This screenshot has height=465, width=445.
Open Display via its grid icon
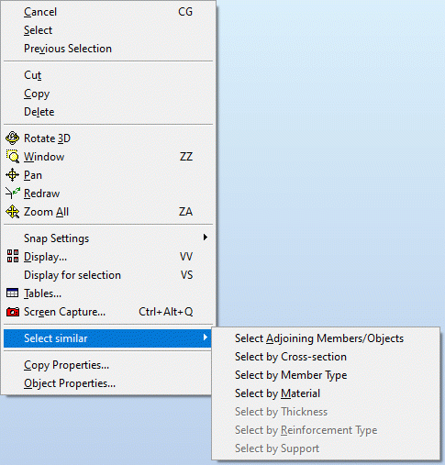(x=13, y=256)
